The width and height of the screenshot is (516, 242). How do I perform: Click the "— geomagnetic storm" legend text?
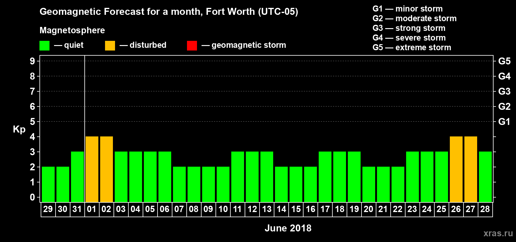pos(244,45)
